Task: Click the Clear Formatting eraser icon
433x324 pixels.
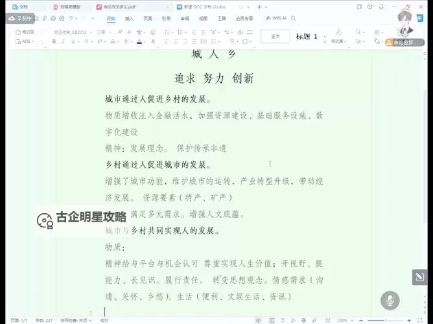Action: coord(153,32)
